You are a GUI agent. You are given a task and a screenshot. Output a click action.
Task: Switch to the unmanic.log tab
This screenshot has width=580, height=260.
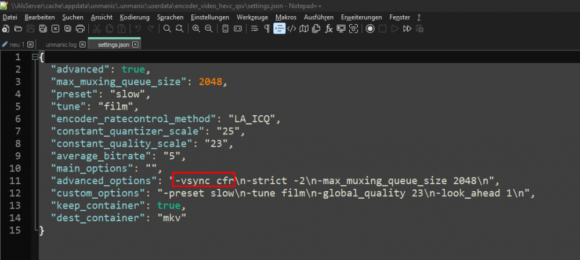click(x=61, y=45)
